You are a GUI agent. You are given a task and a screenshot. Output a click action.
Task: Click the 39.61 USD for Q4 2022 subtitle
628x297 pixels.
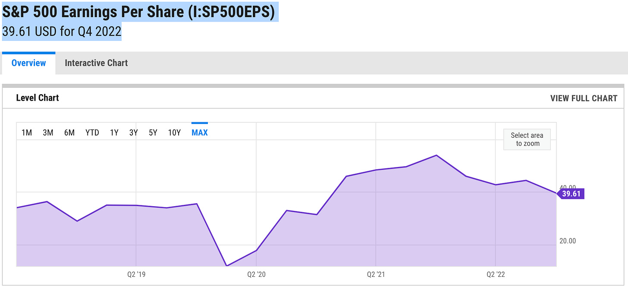[x=62, y=31]
